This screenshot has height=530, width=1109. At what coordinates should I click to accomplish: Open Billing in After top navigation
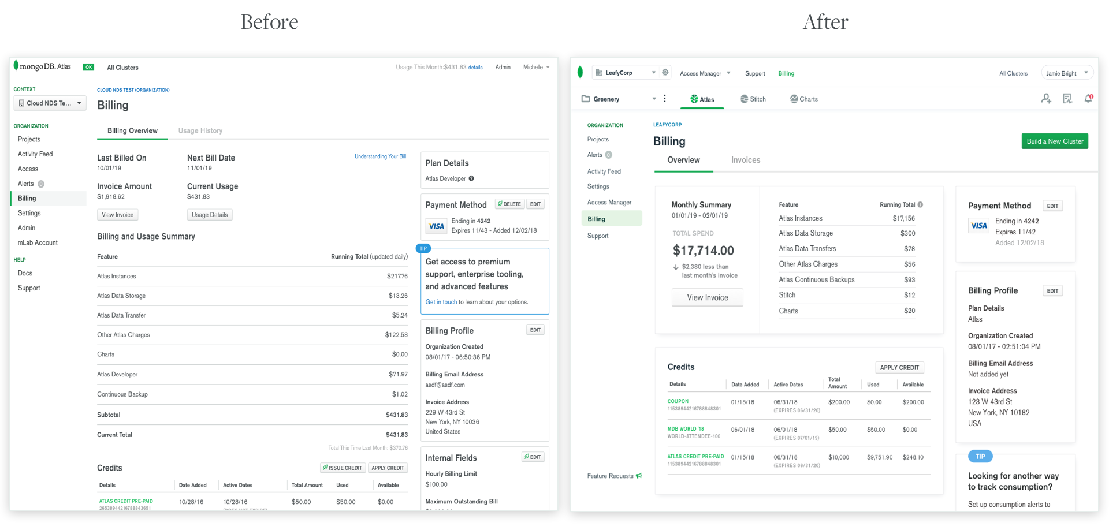[x=786, y=73]
